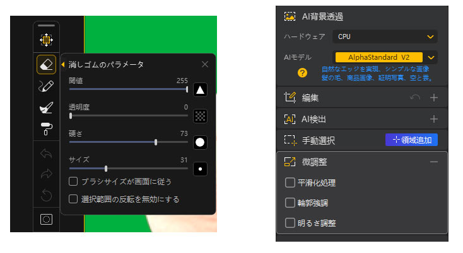
Task: Enable 輪郭強調 checkbox
Action: [290, 203]
